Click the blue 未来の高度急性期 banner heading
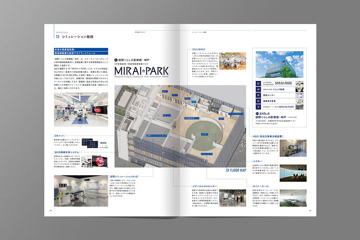This screenshot has width=360, height=240. click(81, 51)
